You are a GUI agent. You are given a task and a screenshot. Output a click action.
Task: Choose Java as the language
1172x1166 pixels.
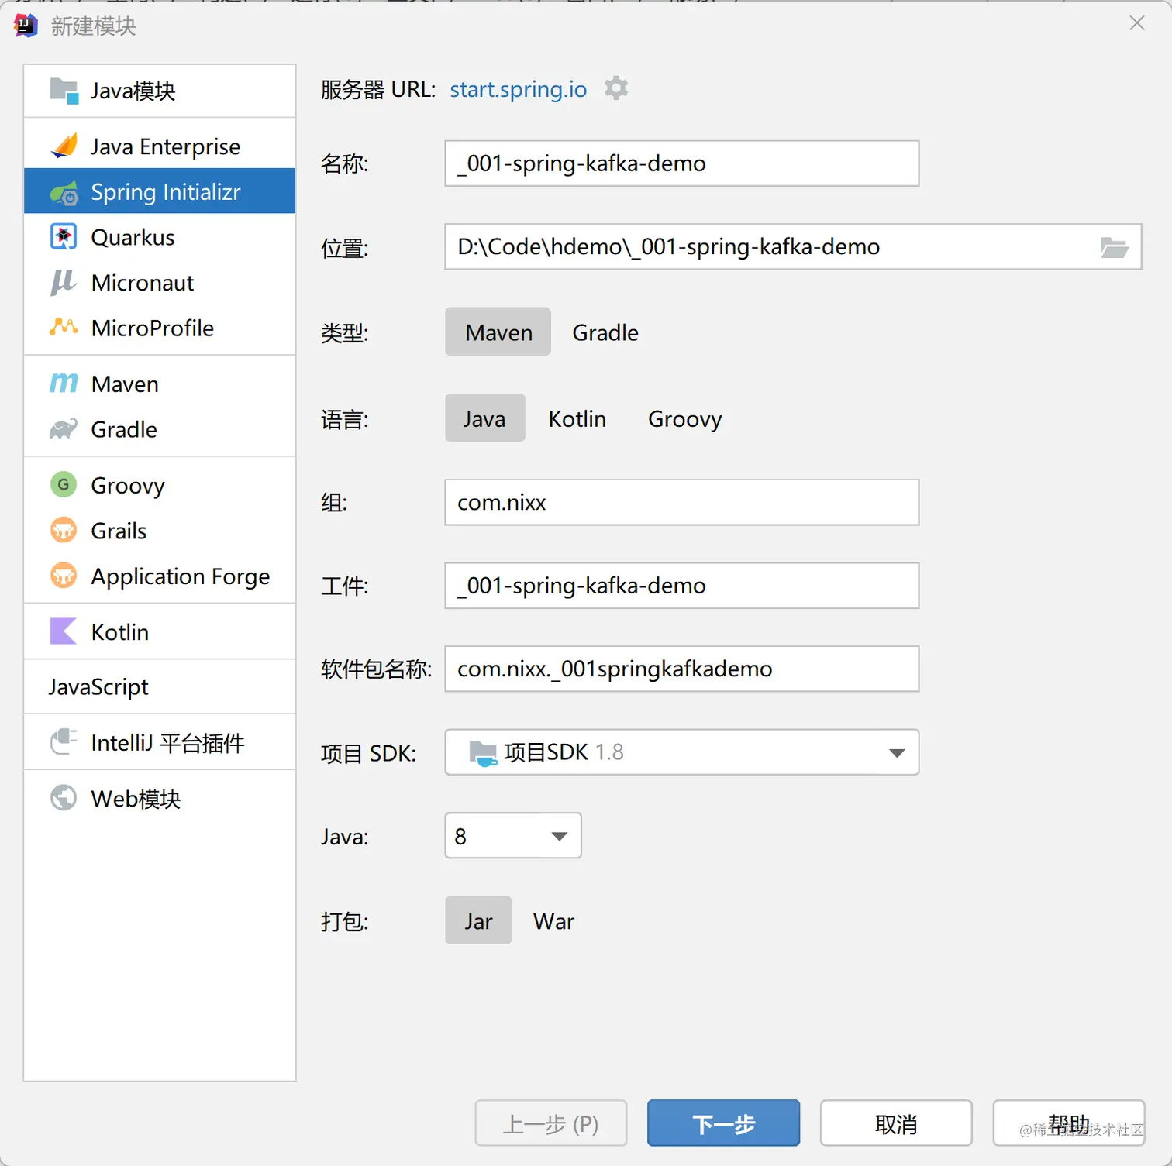[485, 418]
